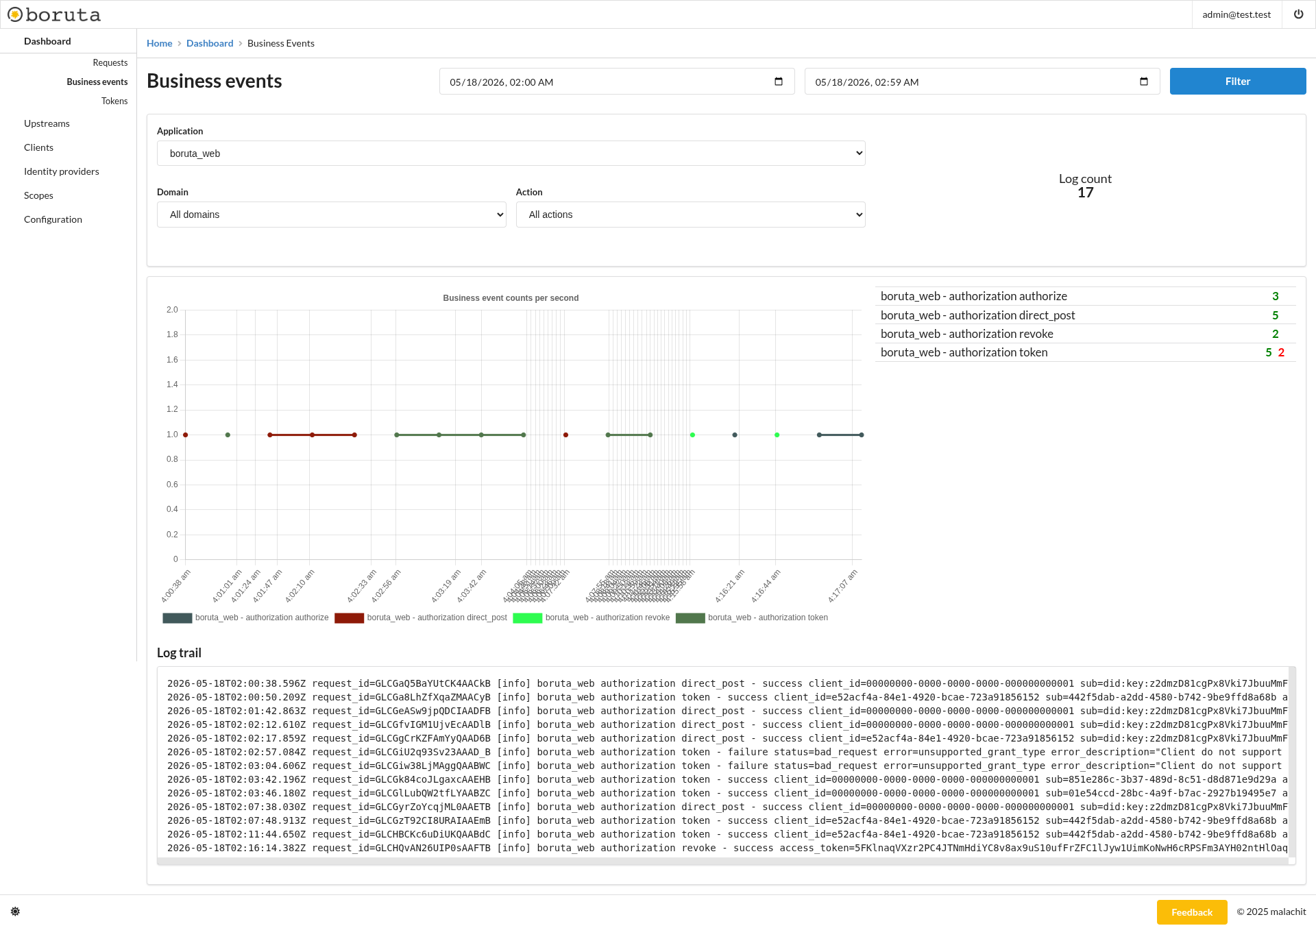The image size is (1316, 928).
Task: Click log line at 02:00:38.596Z
Action: click(x=727, y=683)
